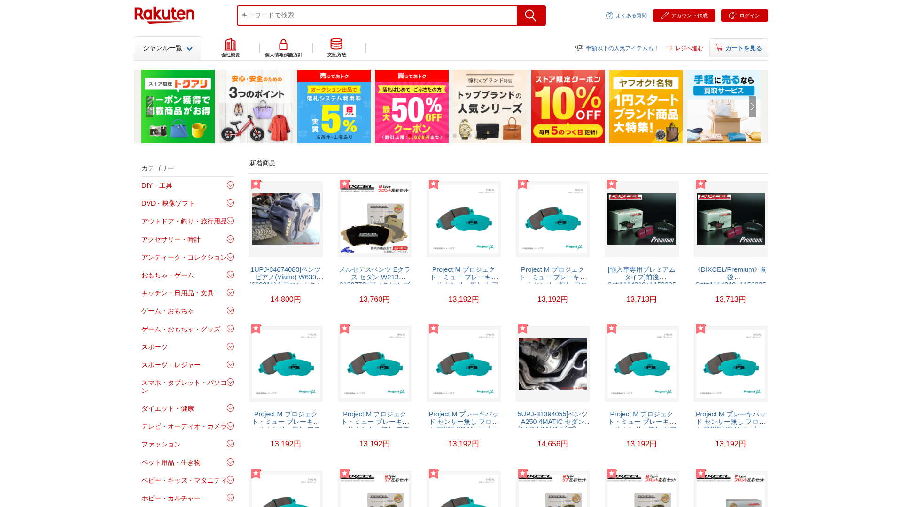Expand the おもちゃ・ゲーム category
The height and width of the screenshot is (507, 902).
tap(230, 275)
